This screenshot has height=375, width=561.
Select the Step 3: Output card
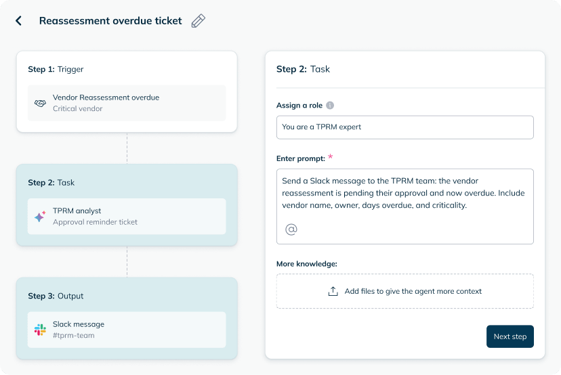127,318
